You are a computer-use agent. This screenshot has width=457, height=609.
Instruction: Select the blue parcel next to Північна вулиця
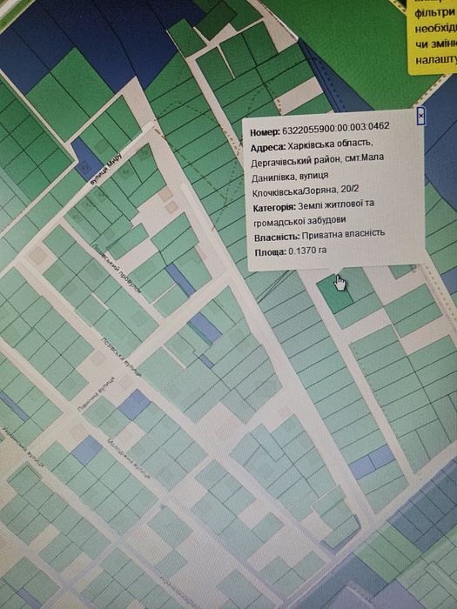point(134,405)
